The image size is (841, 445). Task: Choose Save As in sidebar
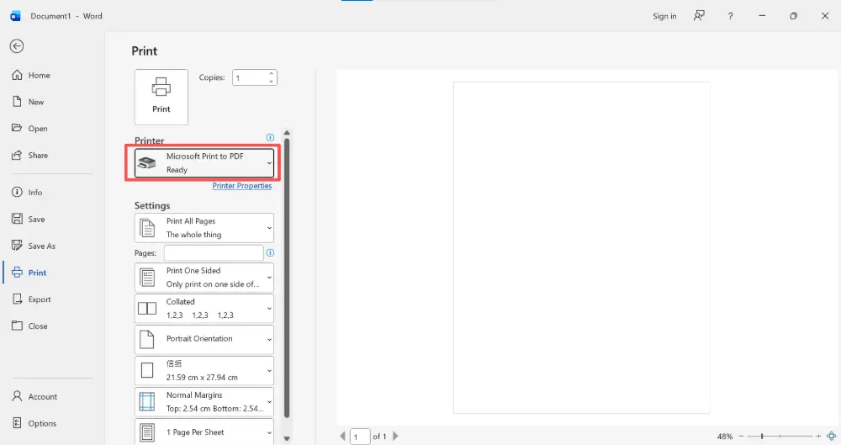point(34,246)
